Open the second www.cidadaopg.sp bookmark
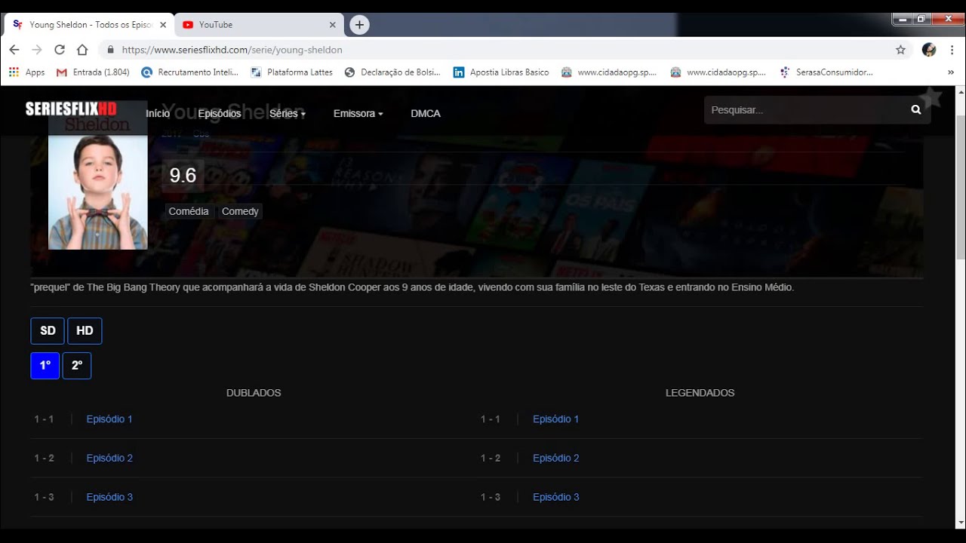 718,72
